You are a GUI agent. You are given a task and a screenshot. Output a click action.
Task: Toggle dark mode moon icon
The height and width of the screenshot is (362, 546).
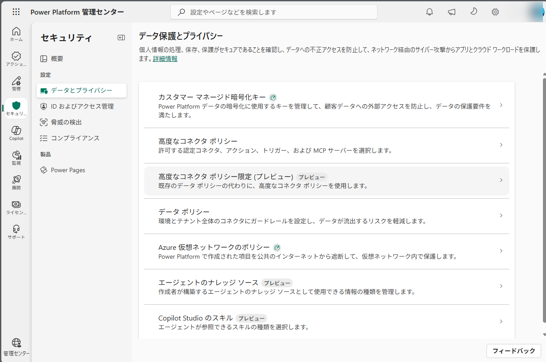coord(474,12)
